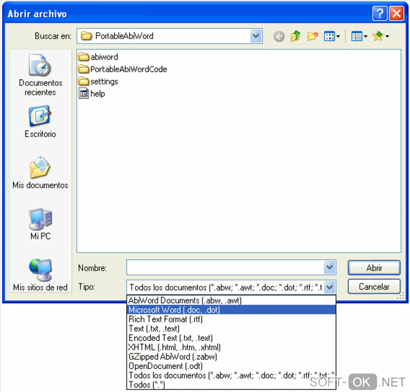Choose Todos (*.*) type
Screen dimensions: 410x392
pos(231,385)
